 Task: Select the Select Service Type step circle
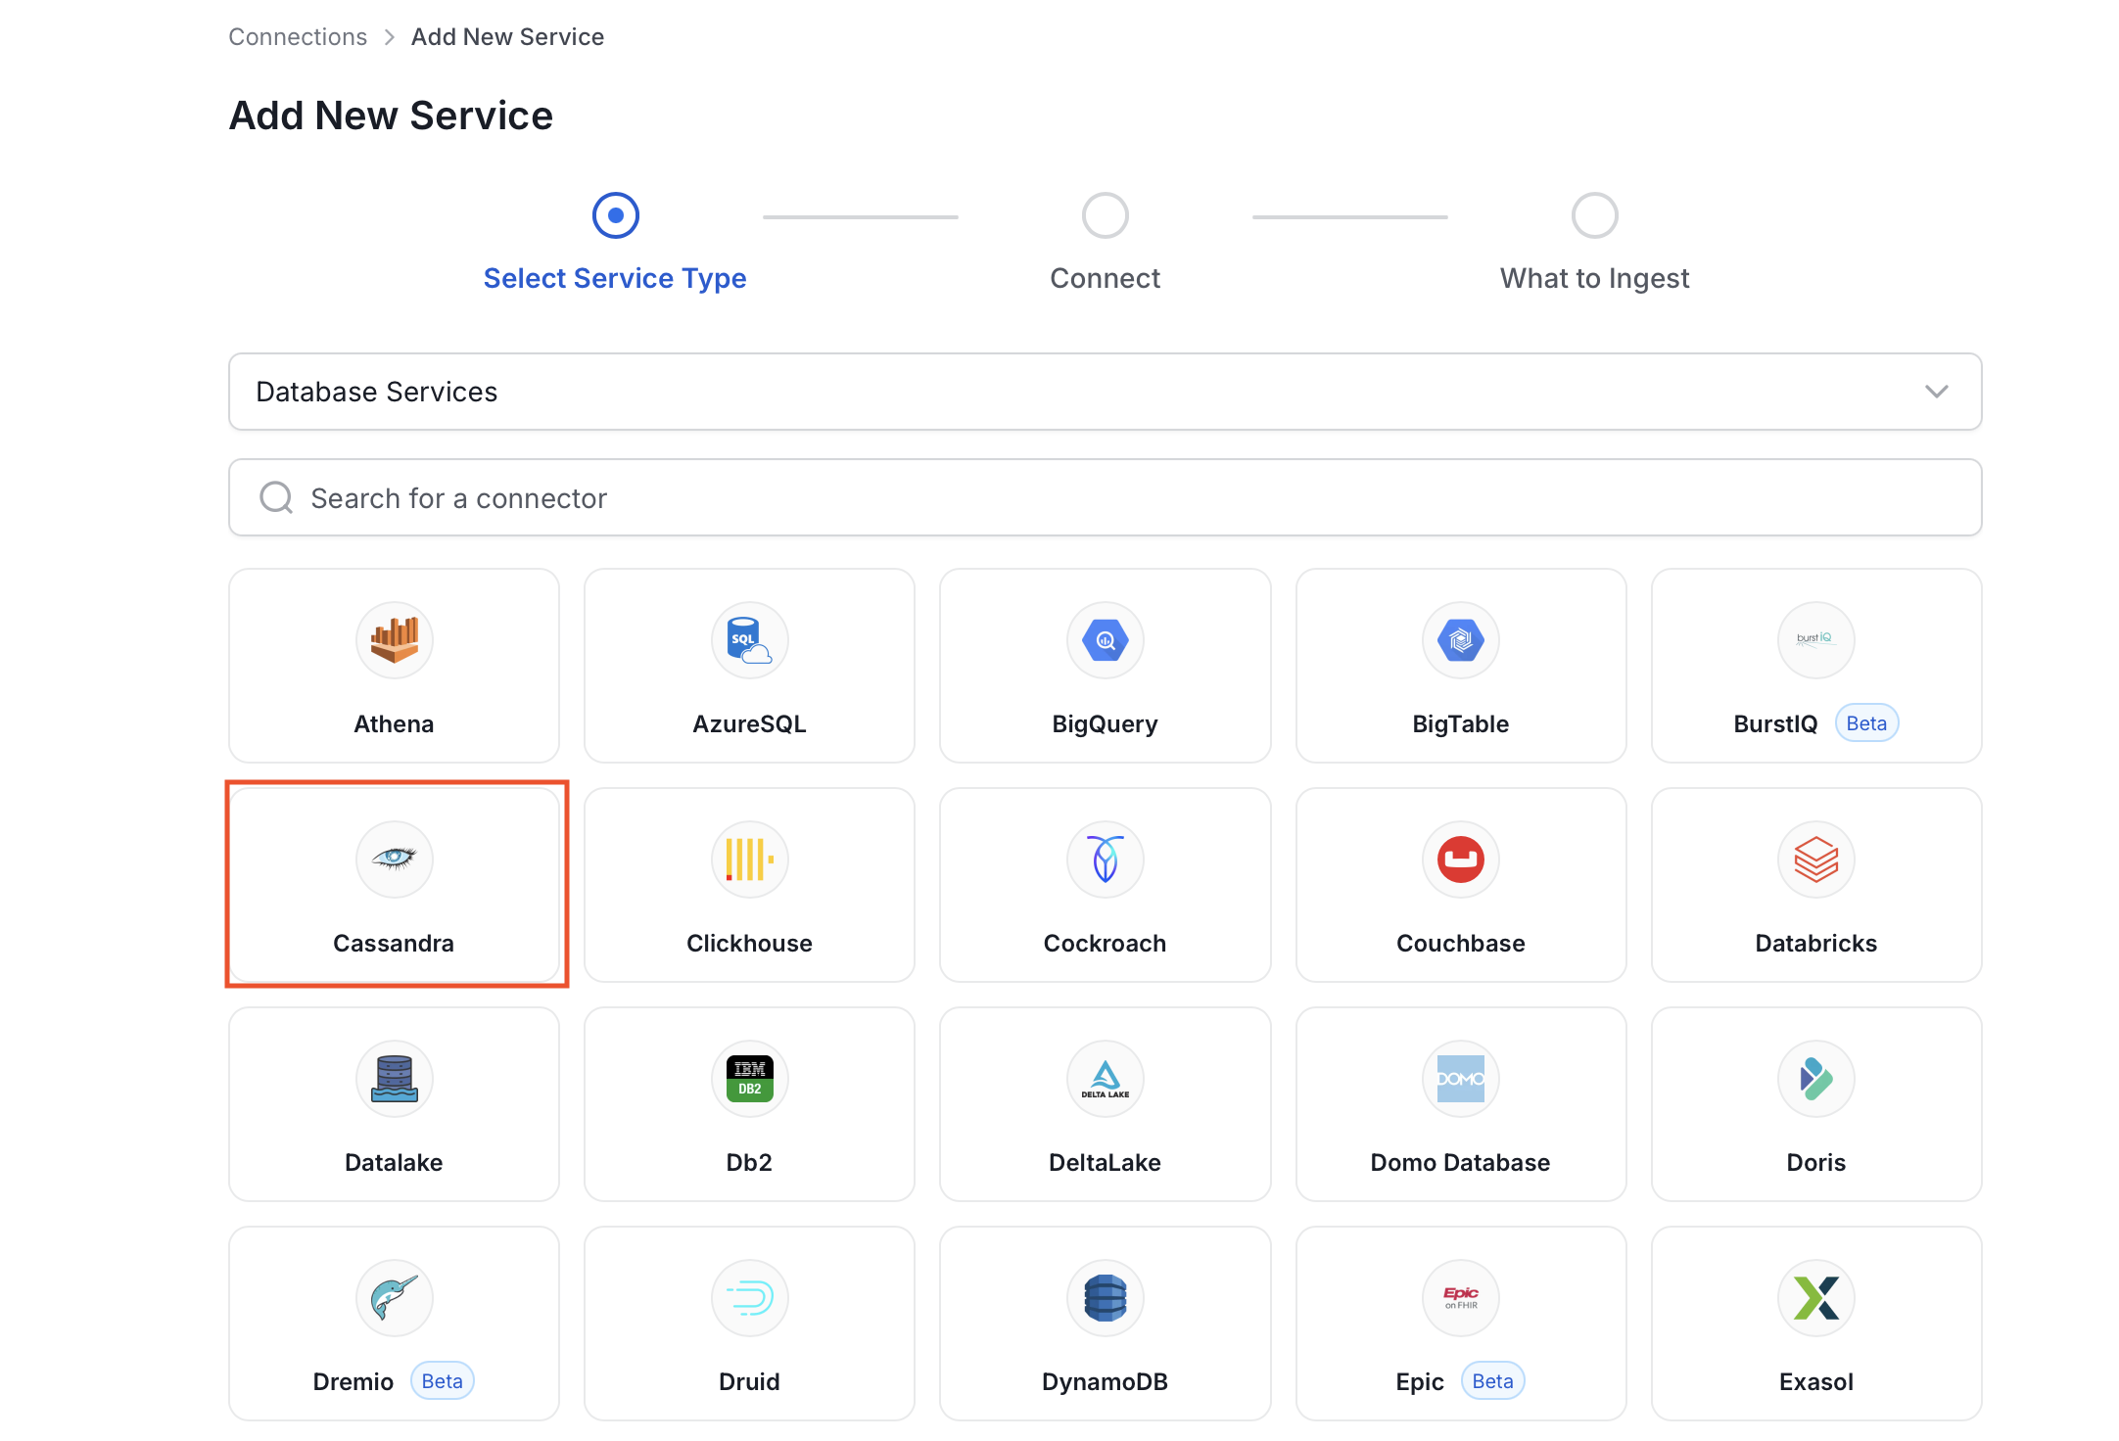[x=616, y=215]
